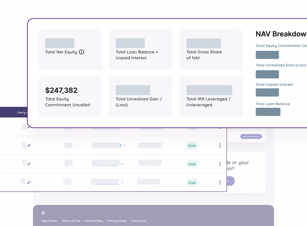This screenshot has width=307, height=226.
Task: Open the kebab menu next to the first Live badge
Action: [220, 145]
